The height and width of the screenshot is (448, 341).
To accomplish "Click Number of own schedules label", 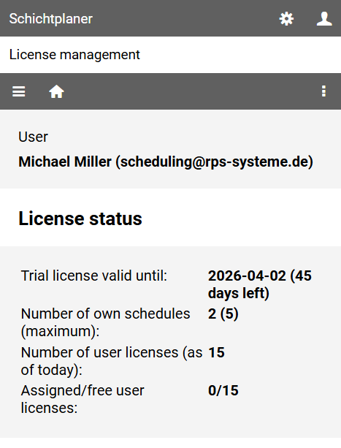I will pyautogui.click(x=105, y=322).
